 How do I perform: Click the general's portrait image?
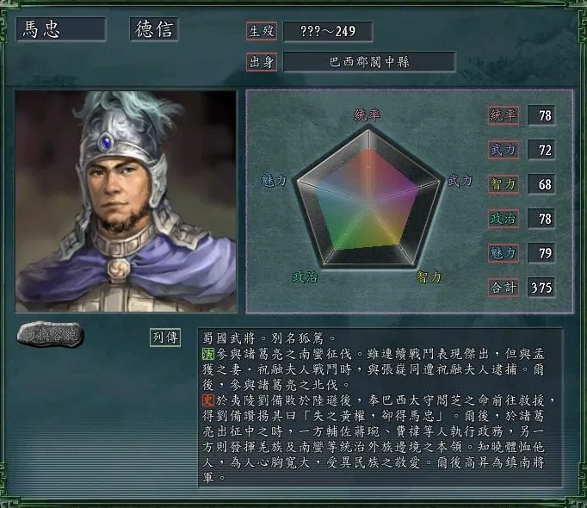127,201
